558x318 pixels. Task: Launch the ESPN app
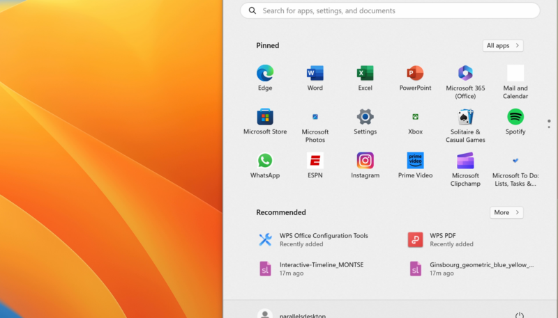[315, 161]
